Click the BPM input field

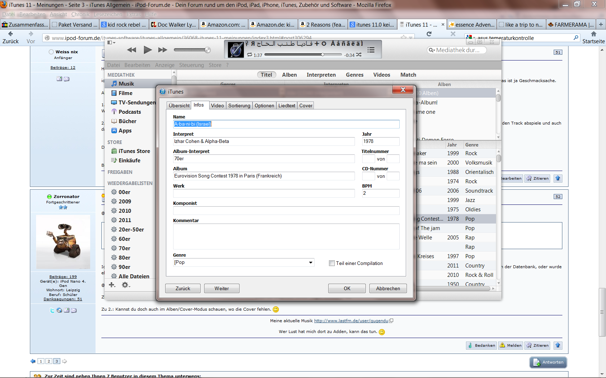pyautogui.click(x=381, y=193)
